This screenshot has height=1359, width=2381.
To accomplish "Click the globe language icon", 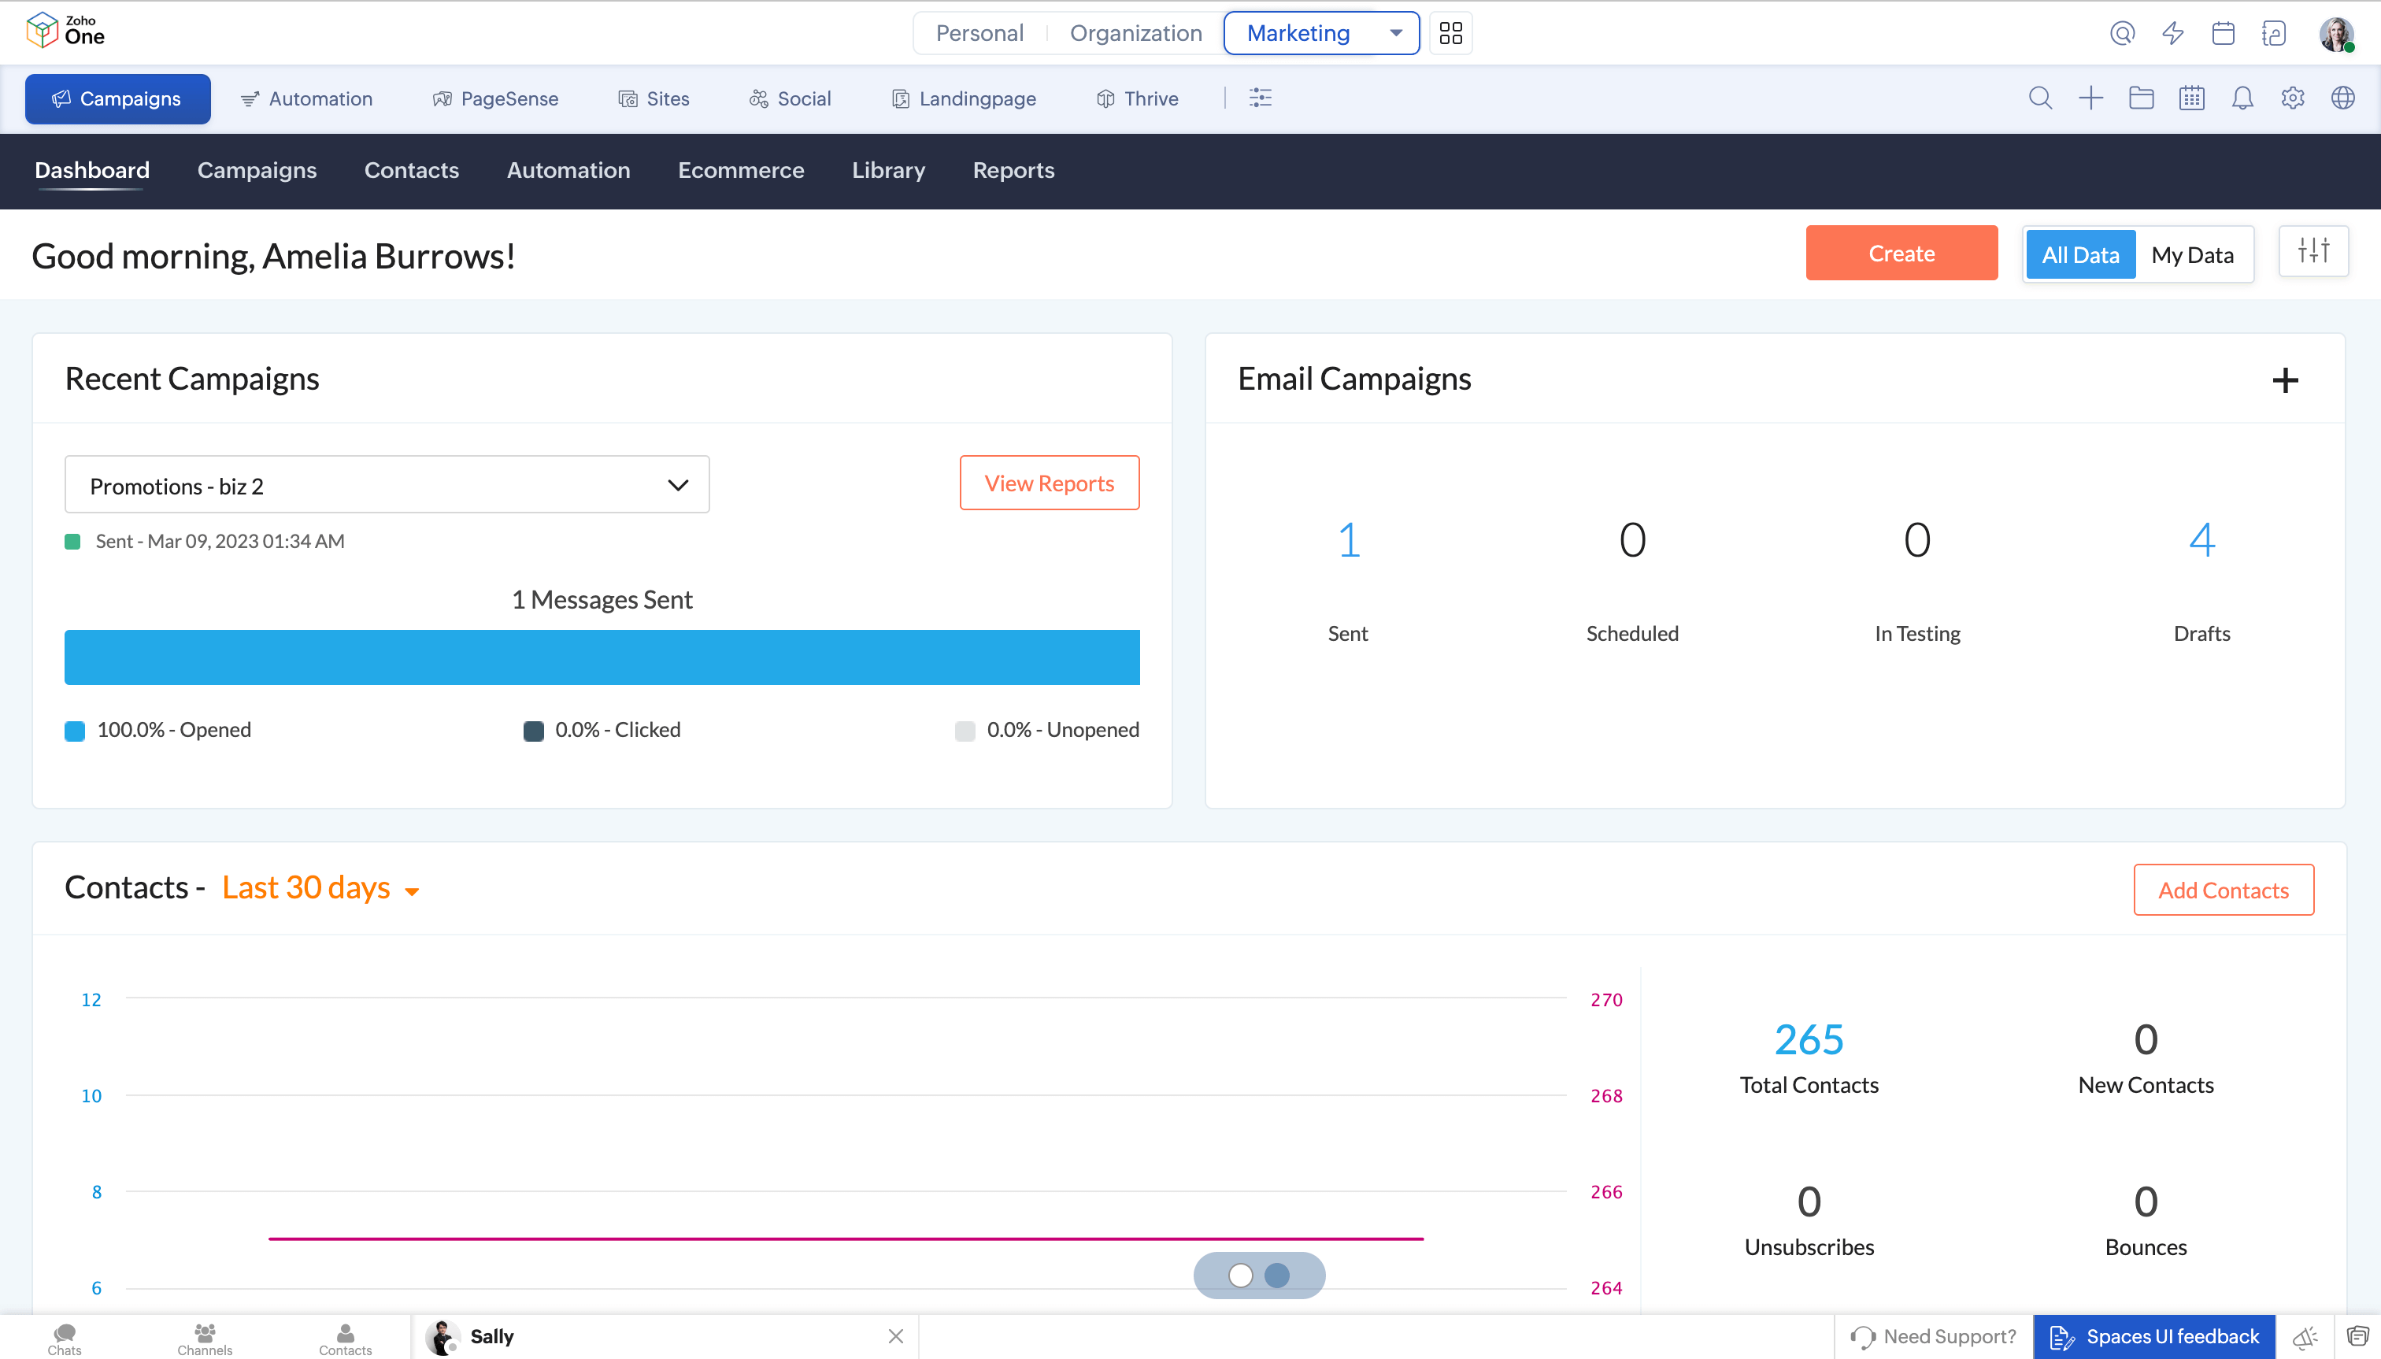I will click(2342, 98).
